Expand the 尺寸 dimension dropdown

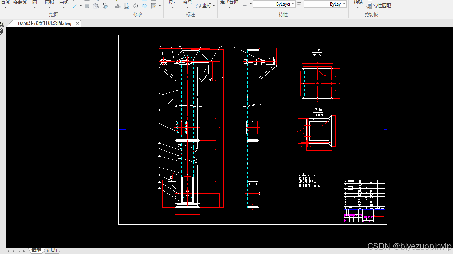(x=173, y=7)
